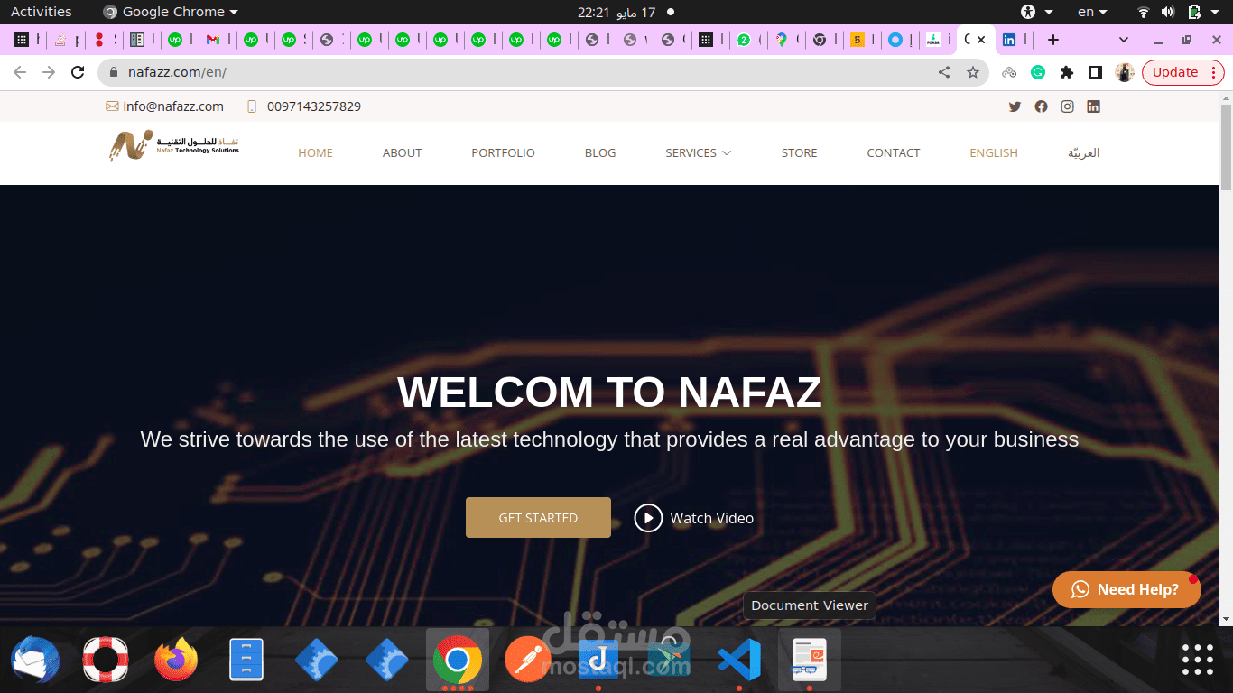
Task: Open the Grammarly extension icon
Action: pos(1038,72)
